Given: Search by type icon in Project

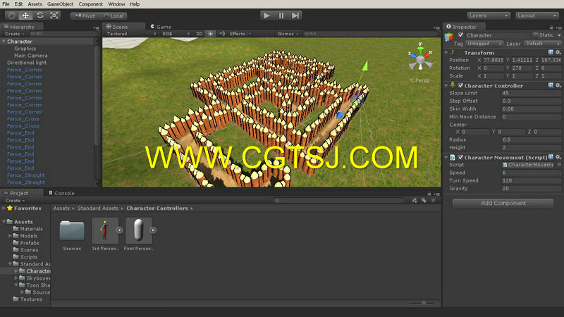Looking at the screenshot, I should coord(415,200).
